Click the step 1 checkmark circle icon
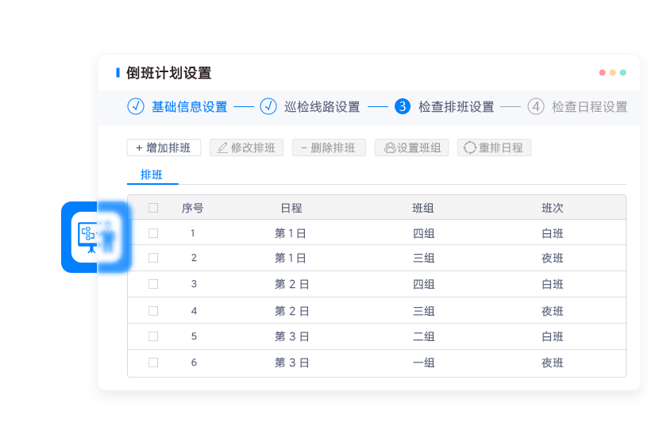This screenshot has height=445, width=648. click(x=136, y=106)
